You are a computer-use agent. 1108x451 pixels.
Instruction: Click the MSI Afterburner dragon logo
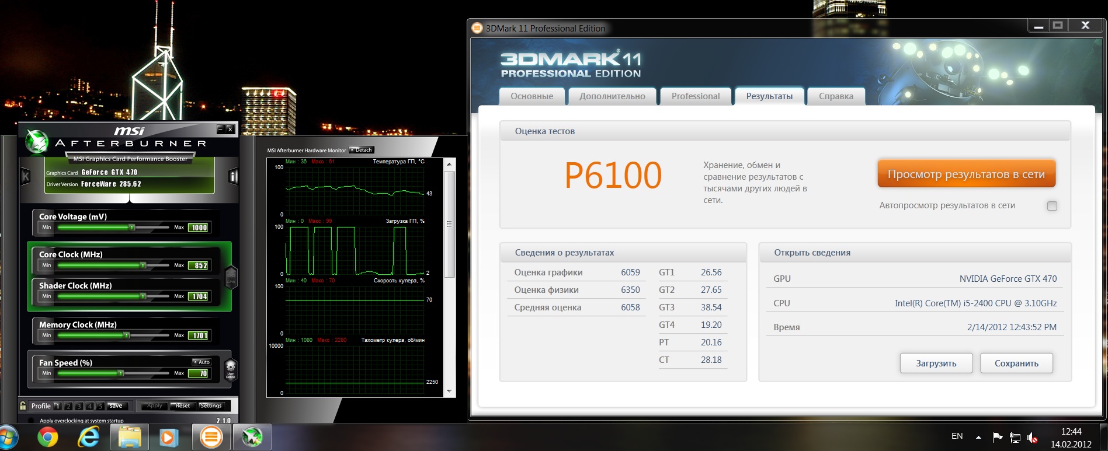pyautogui.click(x=36, y=141)
